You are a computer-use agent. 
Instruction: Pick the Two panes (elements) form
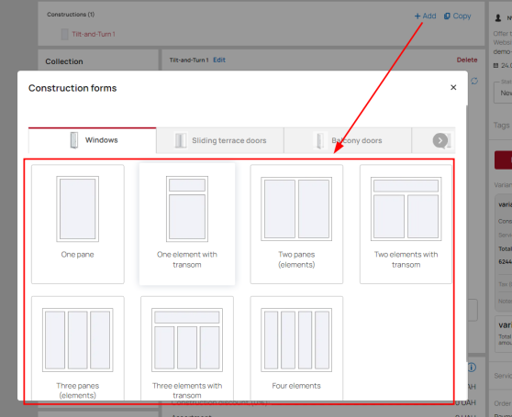[x=296, y=224]
